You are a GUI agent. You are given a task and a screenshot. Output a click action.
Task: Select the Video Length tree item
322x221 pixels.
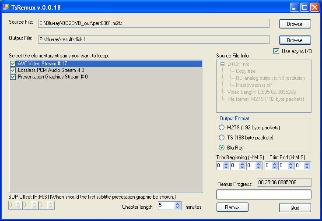(262, 92)
